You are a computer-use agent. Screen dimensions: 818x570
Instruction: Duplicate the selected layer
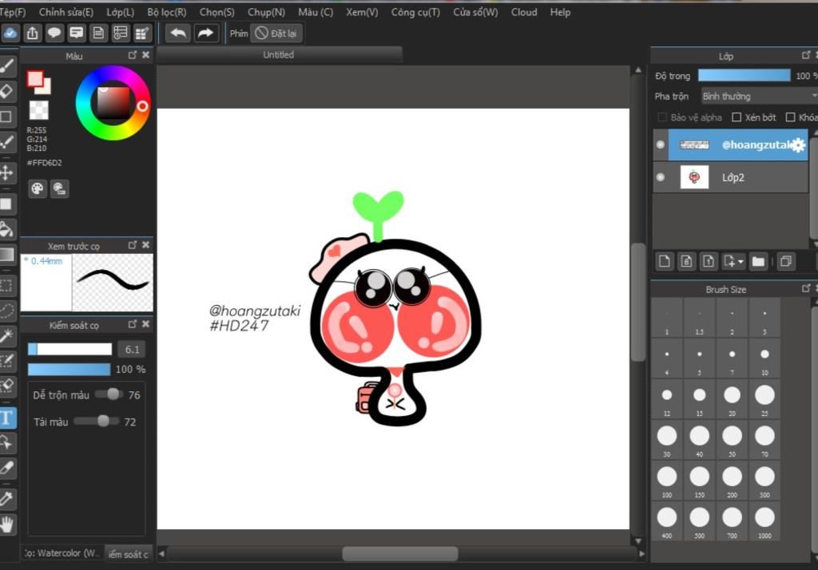786,261
